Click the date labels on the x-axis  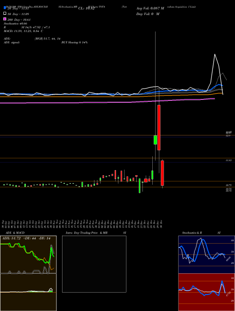click(83, 224)
